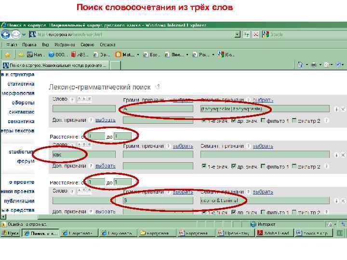Move the 'как' word block down with its arrow icon
Viewport: 347px width, 260px height.
pyautogui.click(x=336, y=155)
